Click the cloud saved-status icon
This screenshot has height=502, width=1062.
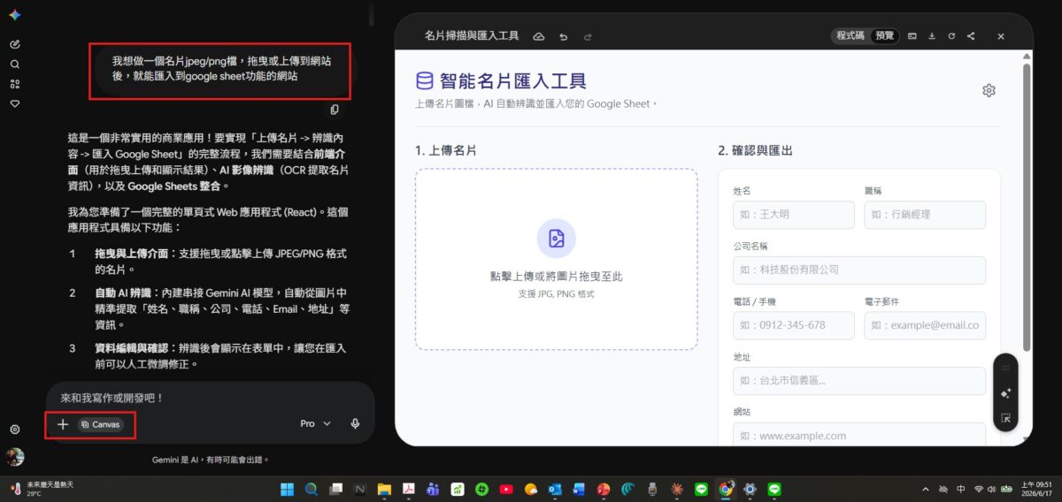point(539,36)
